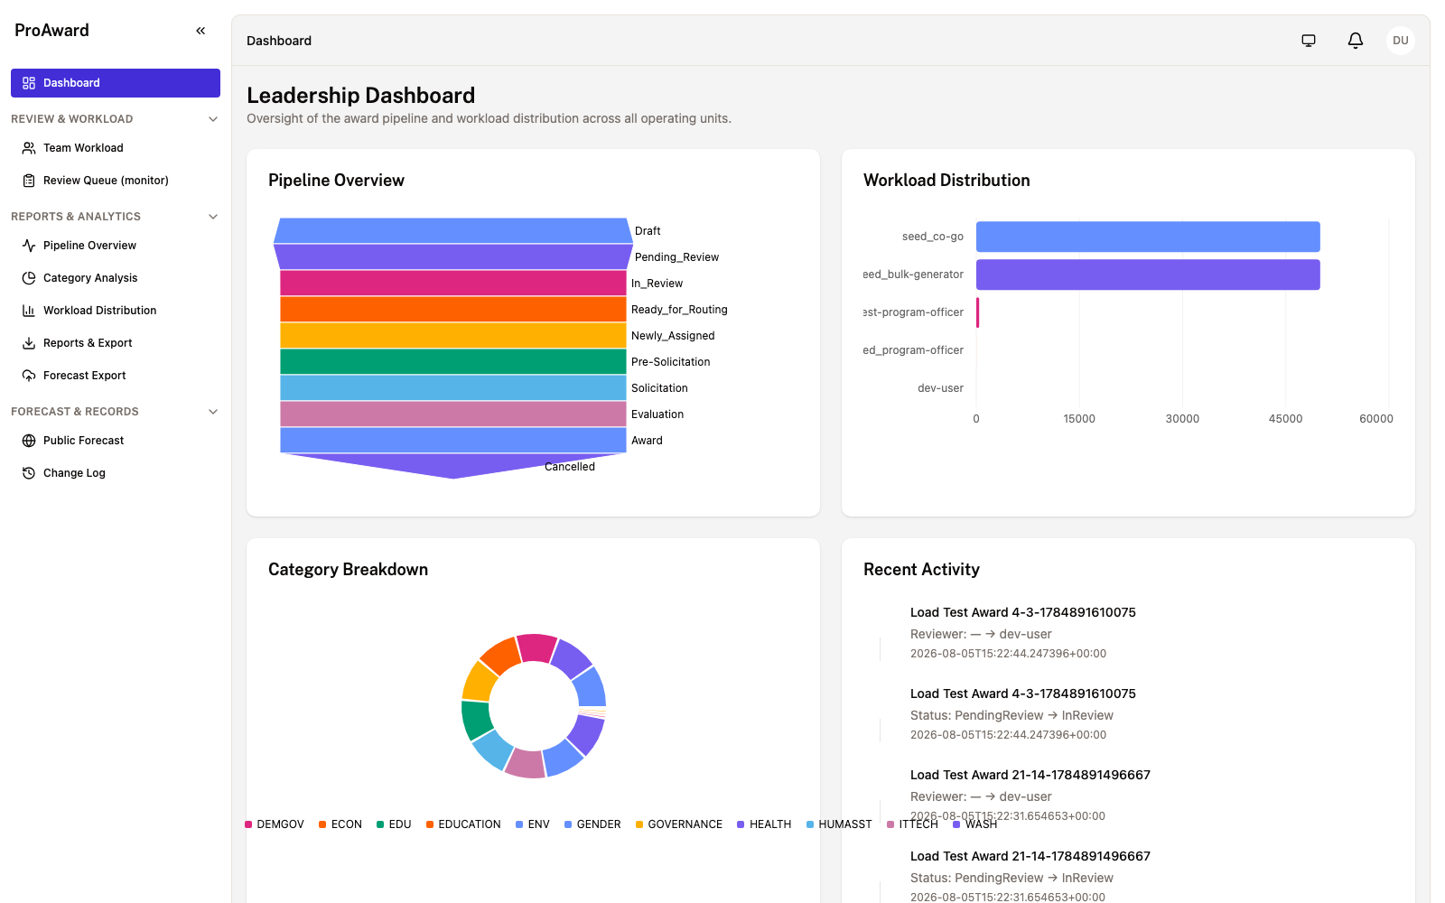Screen dimensions: 1445x903
Task: Collapse the Forecast & Records section
Action: pyautogui.click(x=213, y=412)
